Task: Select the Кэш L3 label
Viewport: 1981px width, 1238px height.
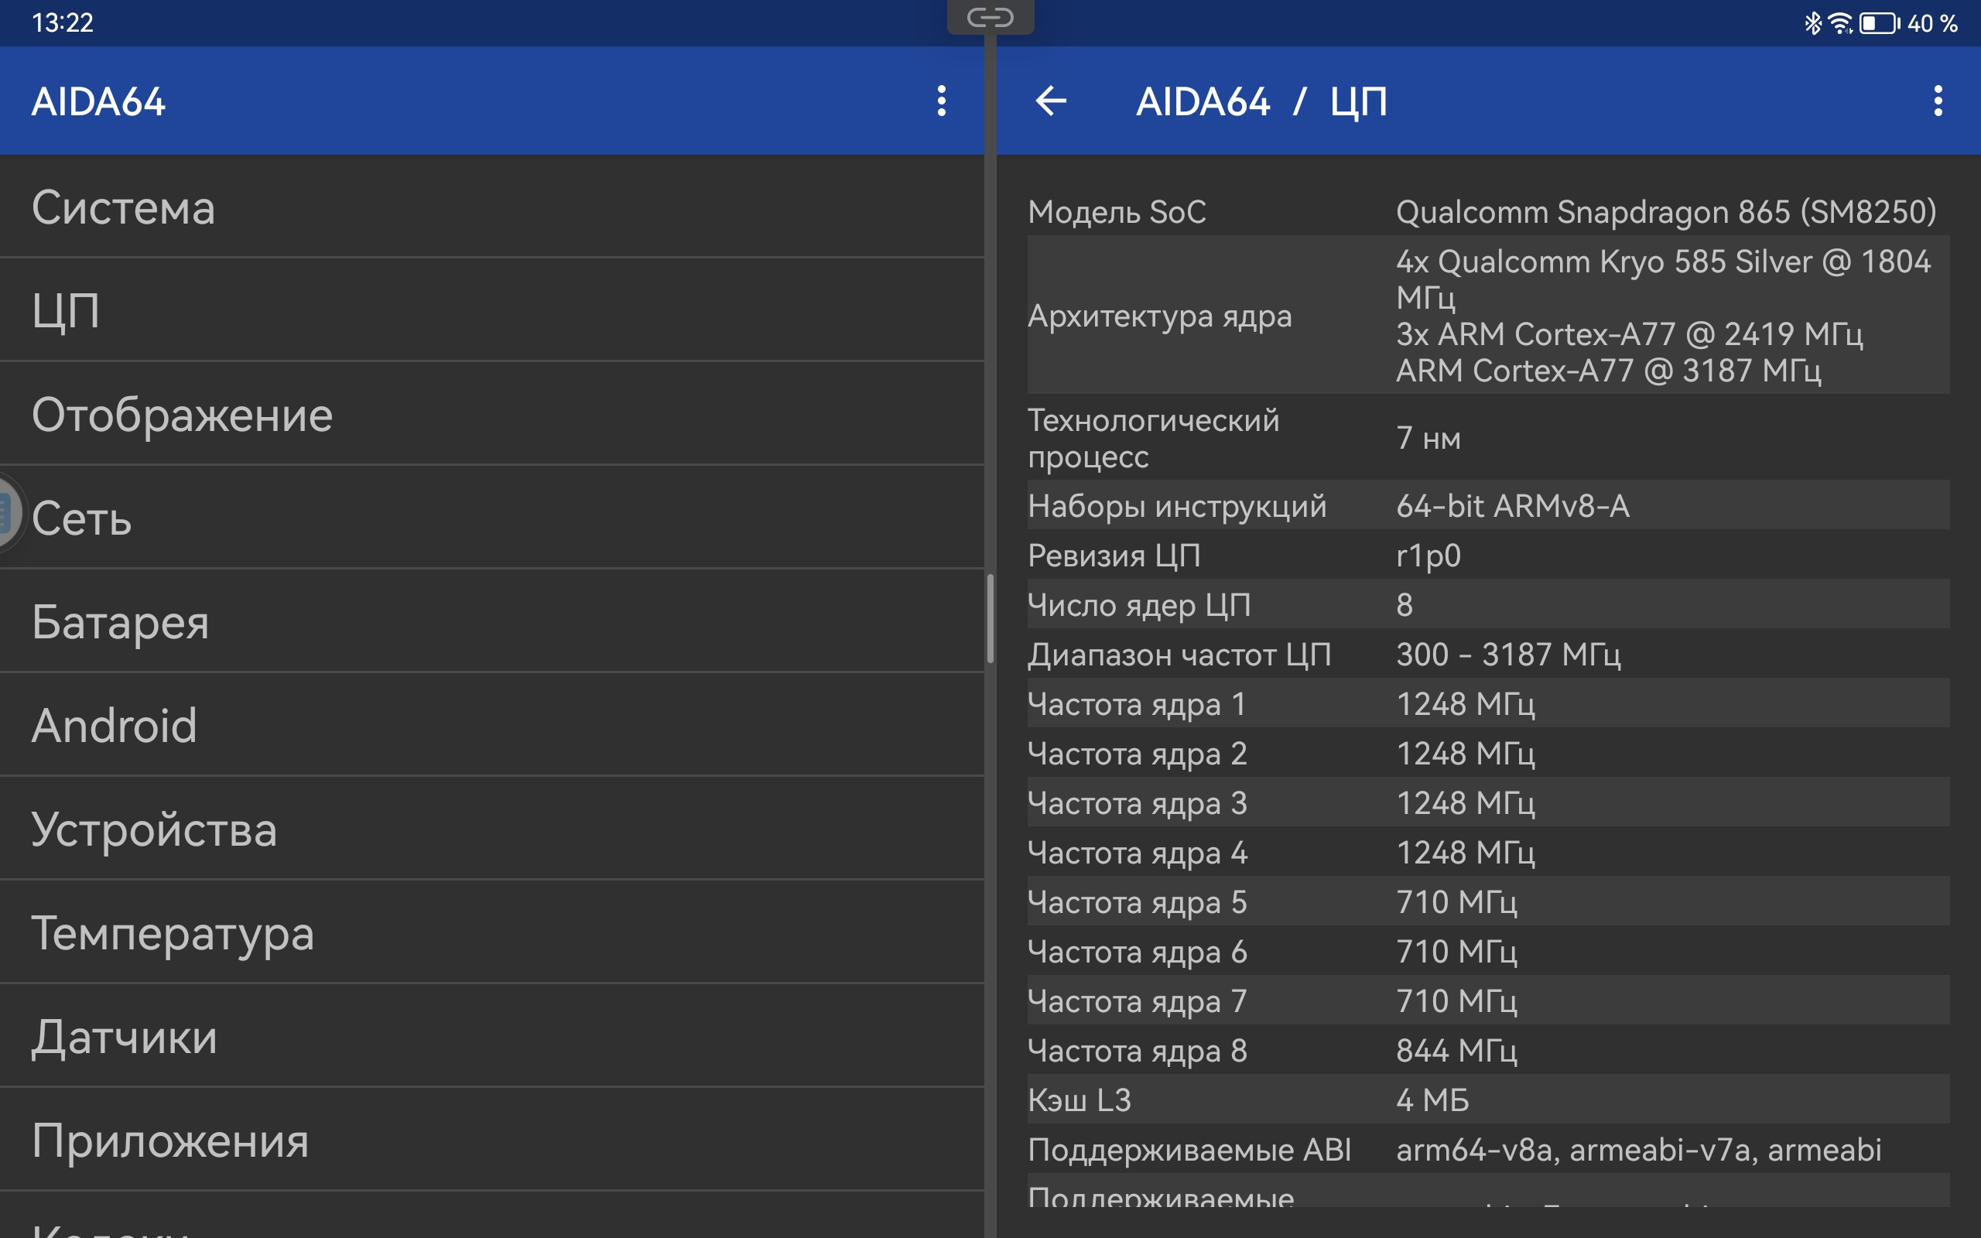Action: (x=1079, y=1100)
